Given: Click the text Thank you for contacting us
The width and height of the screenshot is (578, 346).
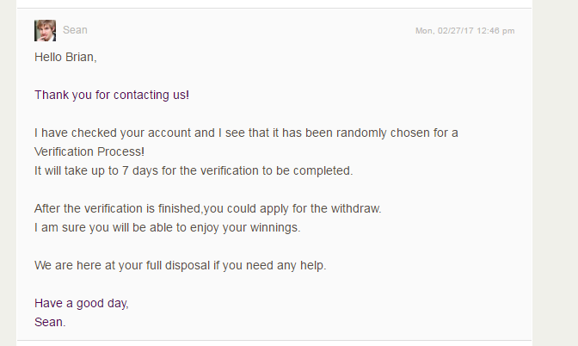Looking at the screenshot, I should click(112, 96).
